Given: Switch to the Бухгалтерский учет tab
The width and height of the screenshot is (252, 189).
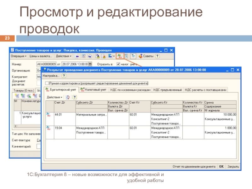Looking at the screenshot, I should pos(61,89).
